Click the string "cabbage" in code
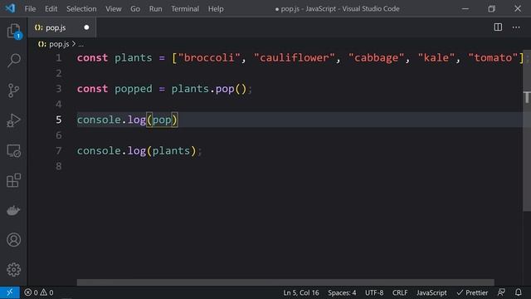531x299 pixels. click(376, 57)
